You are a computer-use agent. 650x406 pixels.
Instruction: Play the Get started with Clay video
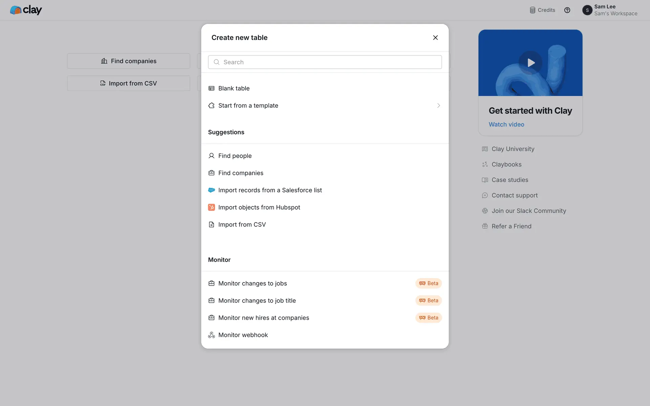pyautogui.click(x=530, y=63)
